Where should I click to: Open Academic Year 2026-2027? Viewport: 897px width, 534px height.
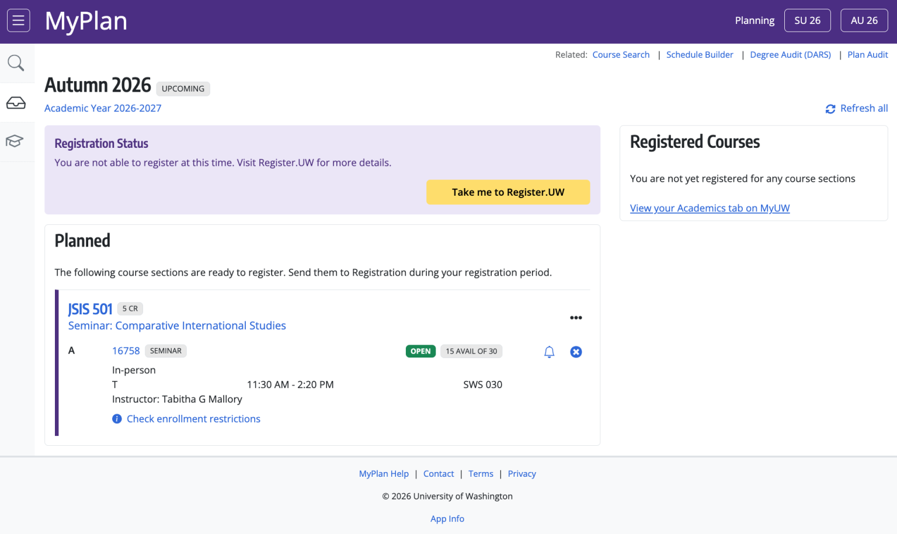(103, 108)
